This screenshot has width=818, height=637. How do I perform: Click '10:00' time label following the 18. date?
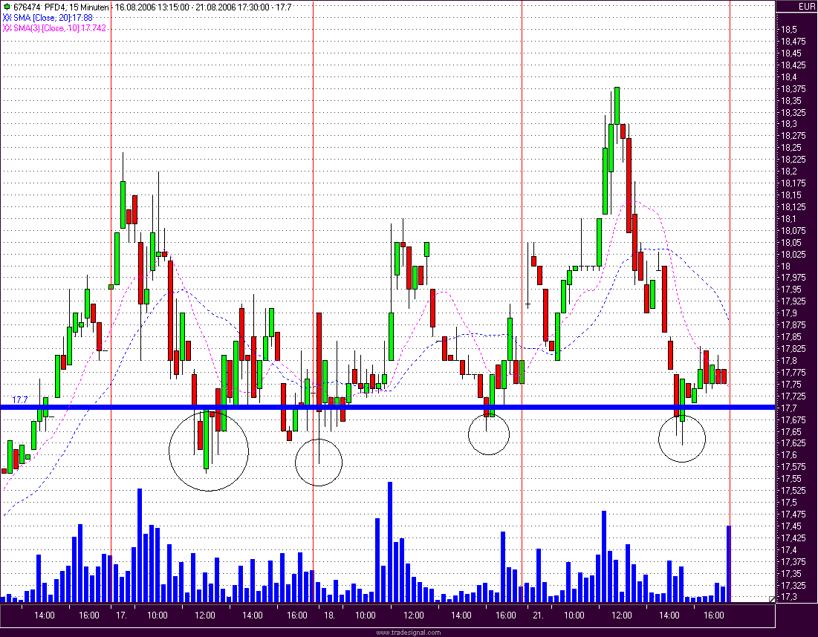click(366, 615)
